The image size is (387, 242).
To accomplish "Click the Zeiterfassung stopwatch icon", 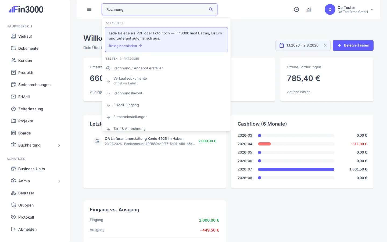I will pos(13,109).
